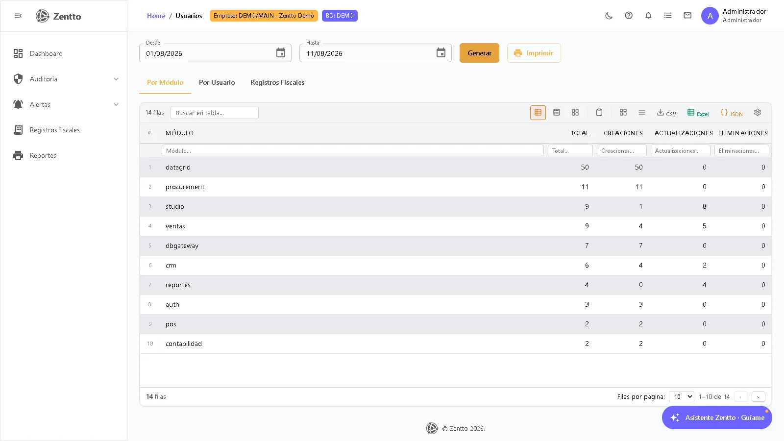The image size is (784, 441).
Task: Open Reportes in the sidebar
Action: click(x=64, y=155)
